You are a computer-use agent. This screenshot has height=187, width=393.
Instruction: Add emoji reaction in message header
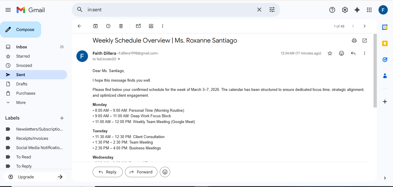[341, 53]
